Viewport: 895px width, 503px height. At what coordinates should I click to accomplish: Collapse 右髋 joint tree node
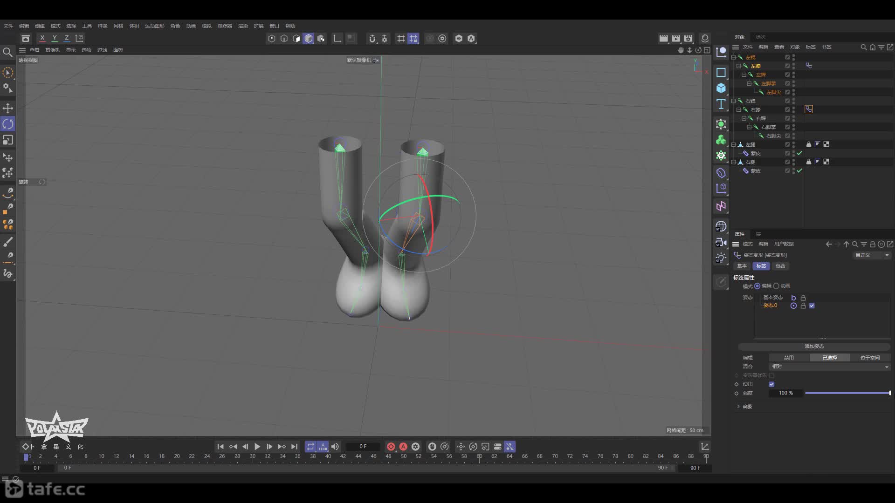(x=733, y=101)
